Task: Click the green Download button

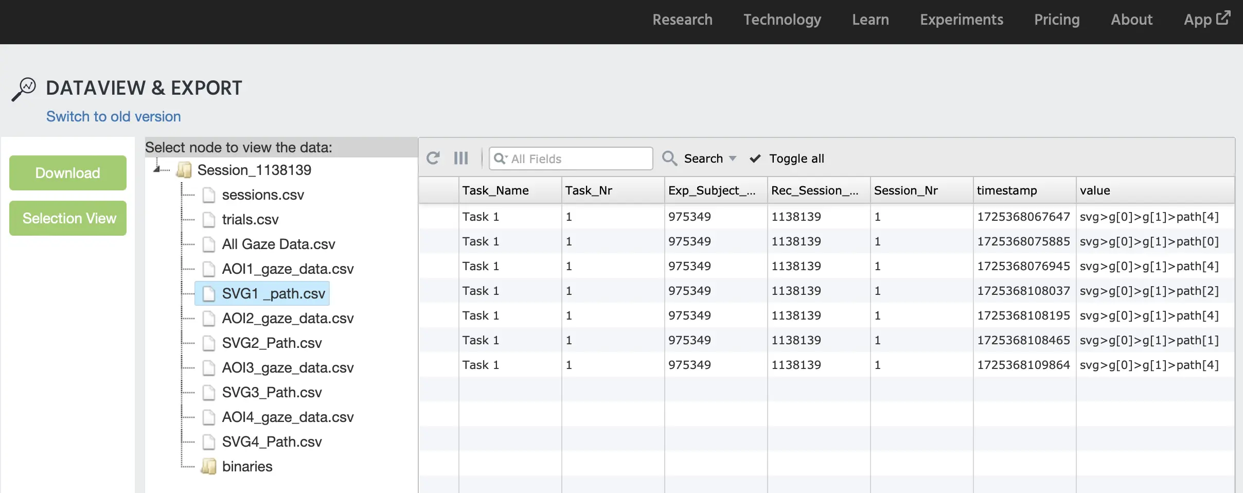Action: click(x=68, y=173)
